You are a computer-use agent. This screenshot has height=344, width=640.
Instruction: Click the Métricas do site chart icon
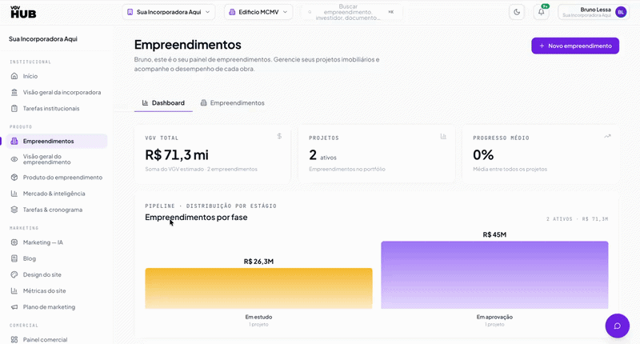pyautogui.click(x=14, y=291)
